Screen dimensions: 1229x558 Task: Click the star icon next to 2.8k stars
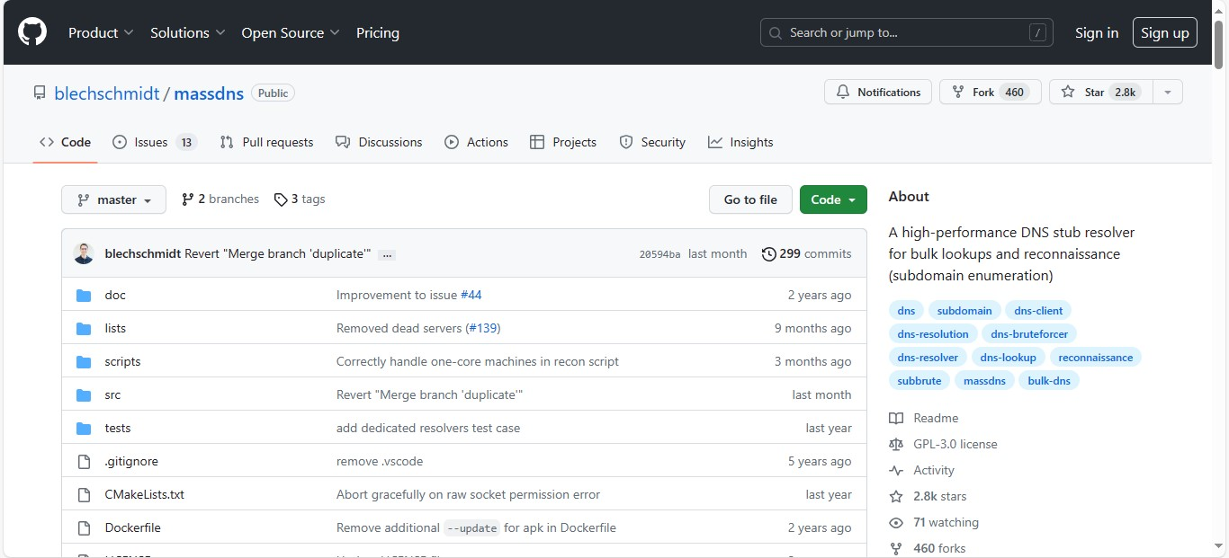896,496
